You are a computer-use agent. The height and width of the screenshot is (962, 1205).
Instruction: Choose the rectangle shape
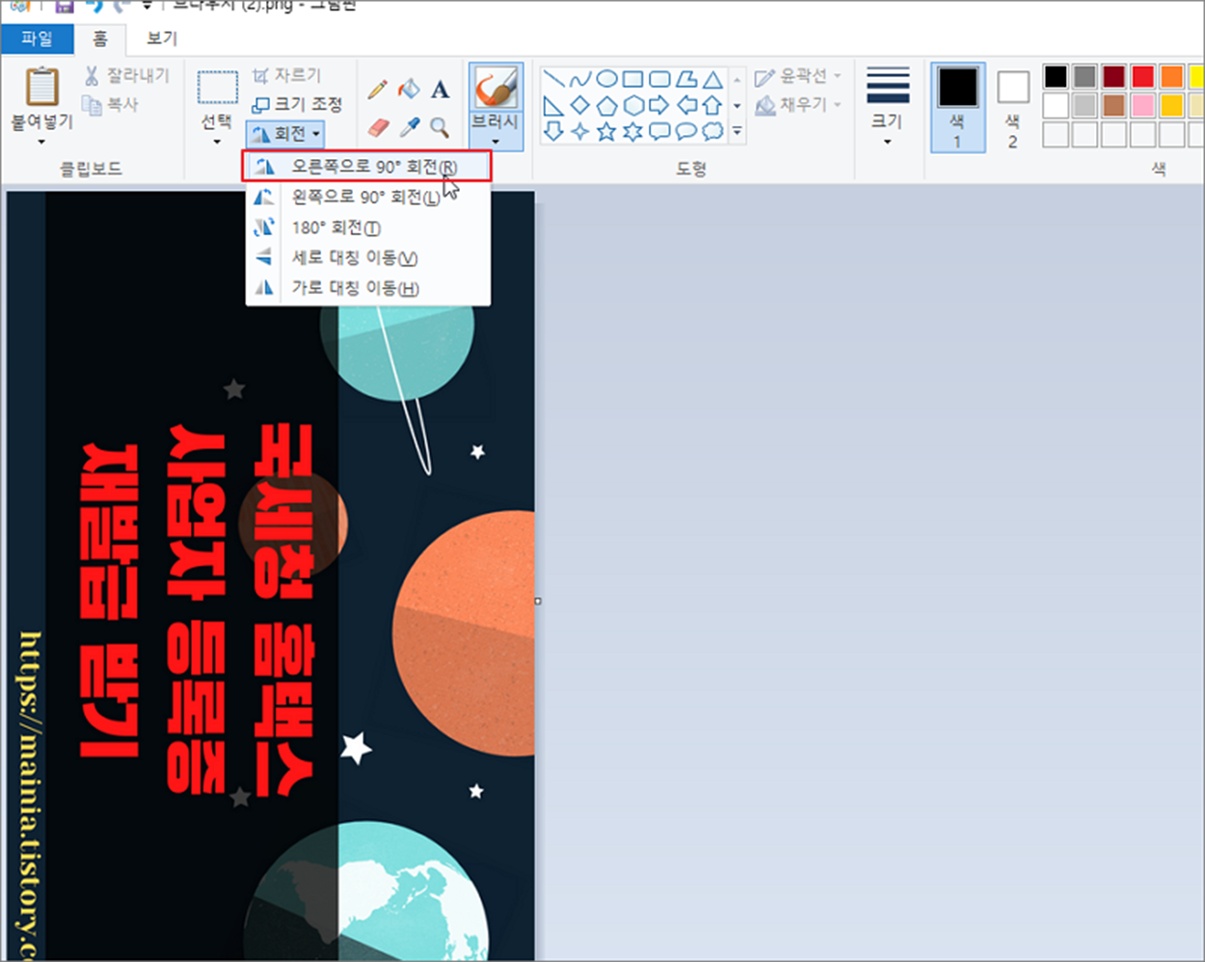tap(632, 79)
